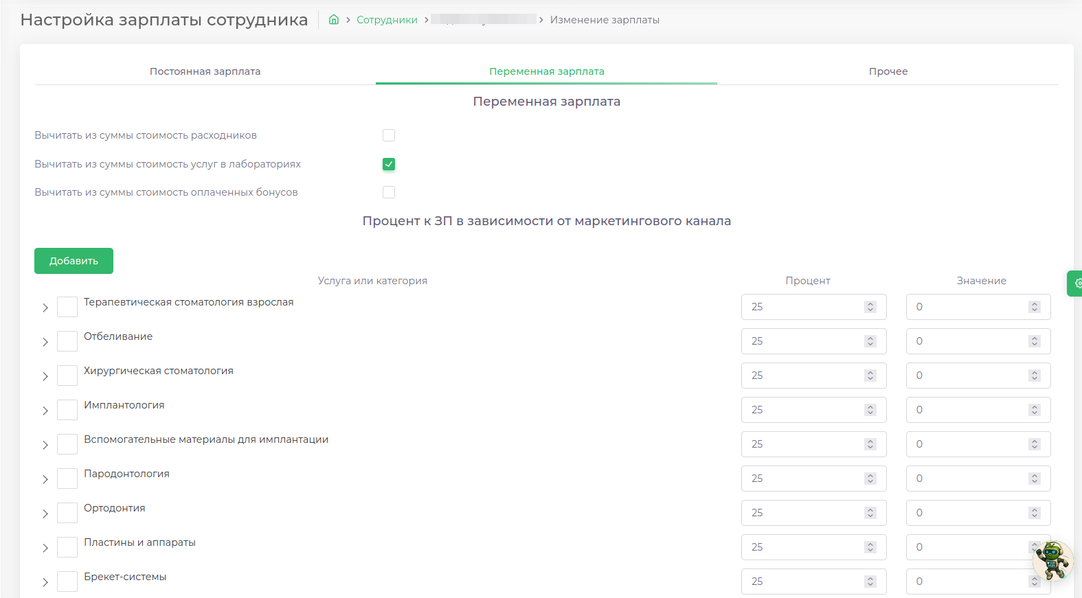Expand the Имплантология category row
The height and width of the screenshot is (598, 1082).
pyautogui.click(x=45, y=411)
